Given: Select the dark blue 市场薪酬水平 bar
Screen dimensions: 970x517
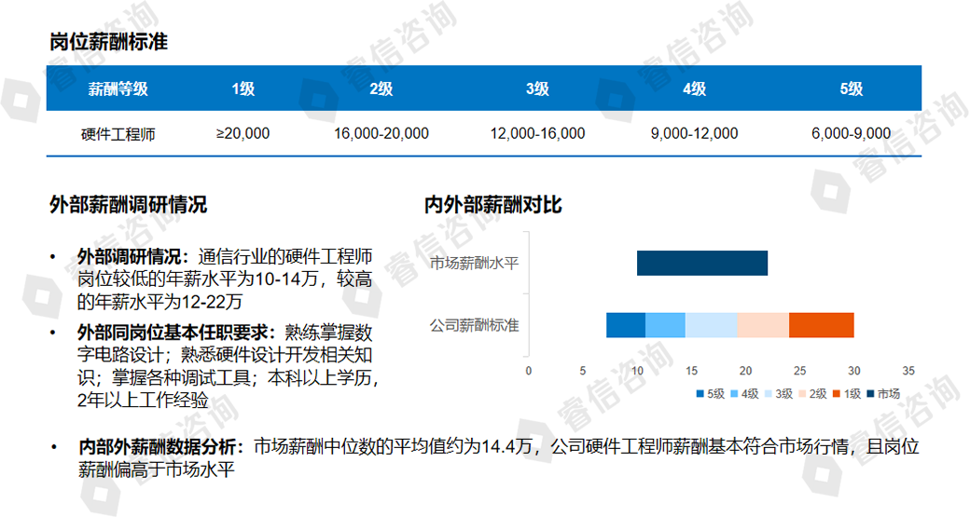Looking at the screenshot, I should coord(701,264).
